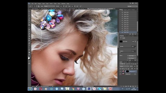Click the foreground color swatch
This screenshot has height=93, width=166.
[x=29, y=58]
